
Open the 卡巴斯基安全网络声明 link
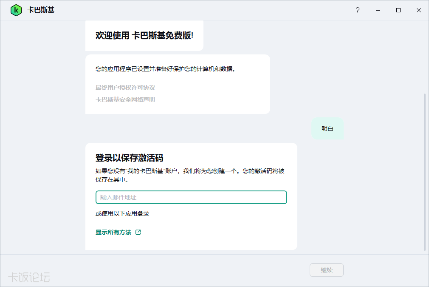coord(125,99)
